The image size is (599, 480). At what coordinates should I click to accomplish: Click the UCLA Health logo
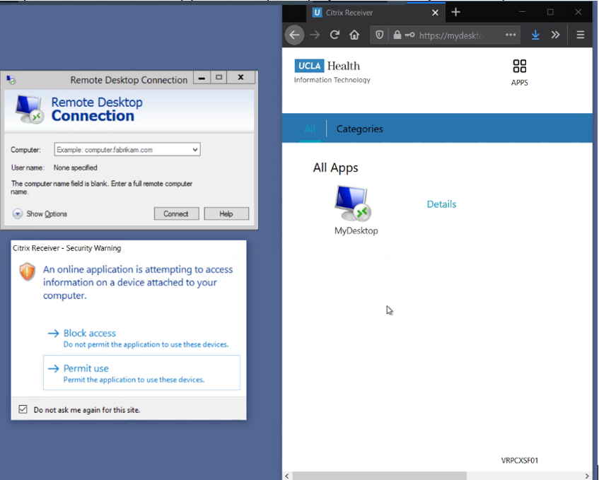coord(327,66)
